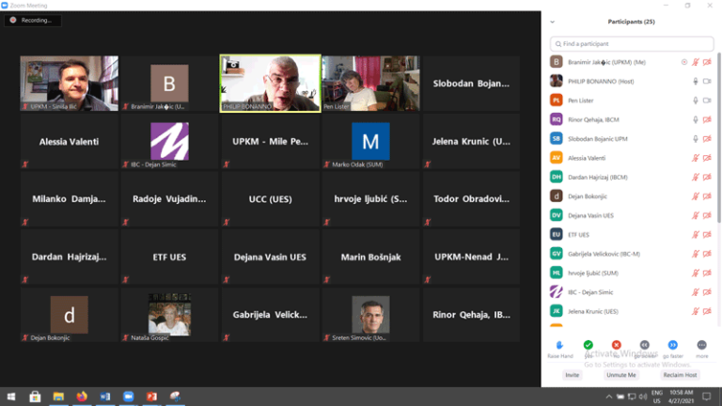
Task: Click the GV avatar for Gabrijela Velickovic
Action: tap(557, 254)
